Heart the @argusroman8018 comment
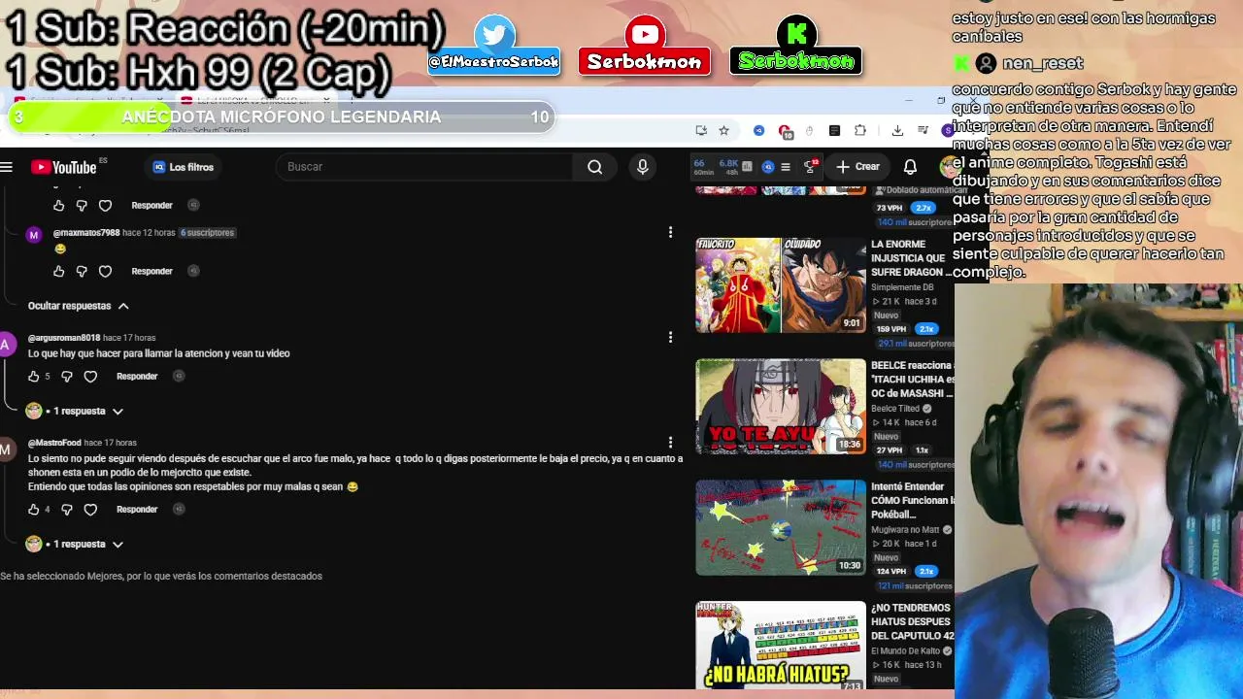The width and height of the screenshot is (1243, 699). pos(90,377)
